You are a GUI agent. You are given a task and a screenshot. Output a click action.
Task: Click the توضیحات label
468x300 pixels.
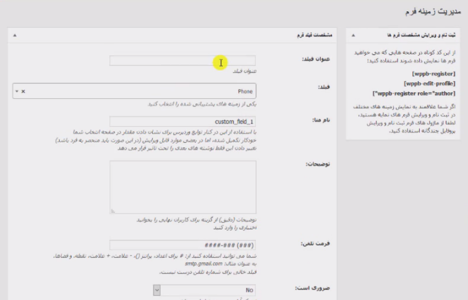(318, 164)
